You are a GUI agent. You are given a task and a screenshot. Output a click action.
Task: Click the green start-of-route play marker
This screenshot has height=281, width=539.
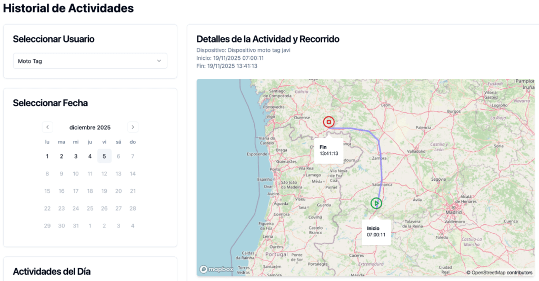[x=376, y=203]
